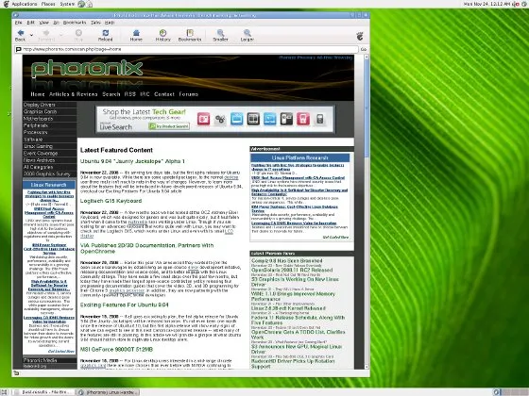
Task: Select Graphics Cards category in sidebar
Action: pos(49,112)
